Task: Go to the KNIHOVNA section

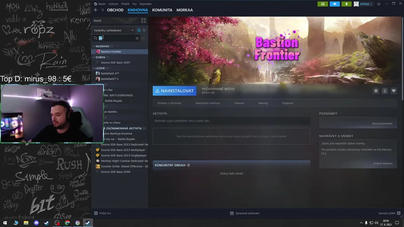Action: (x=138, y=10)
